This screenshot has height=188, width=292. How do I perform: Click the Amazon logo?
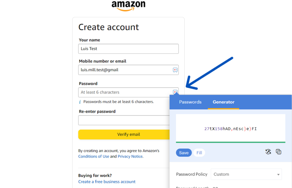[x=128, y=6]
